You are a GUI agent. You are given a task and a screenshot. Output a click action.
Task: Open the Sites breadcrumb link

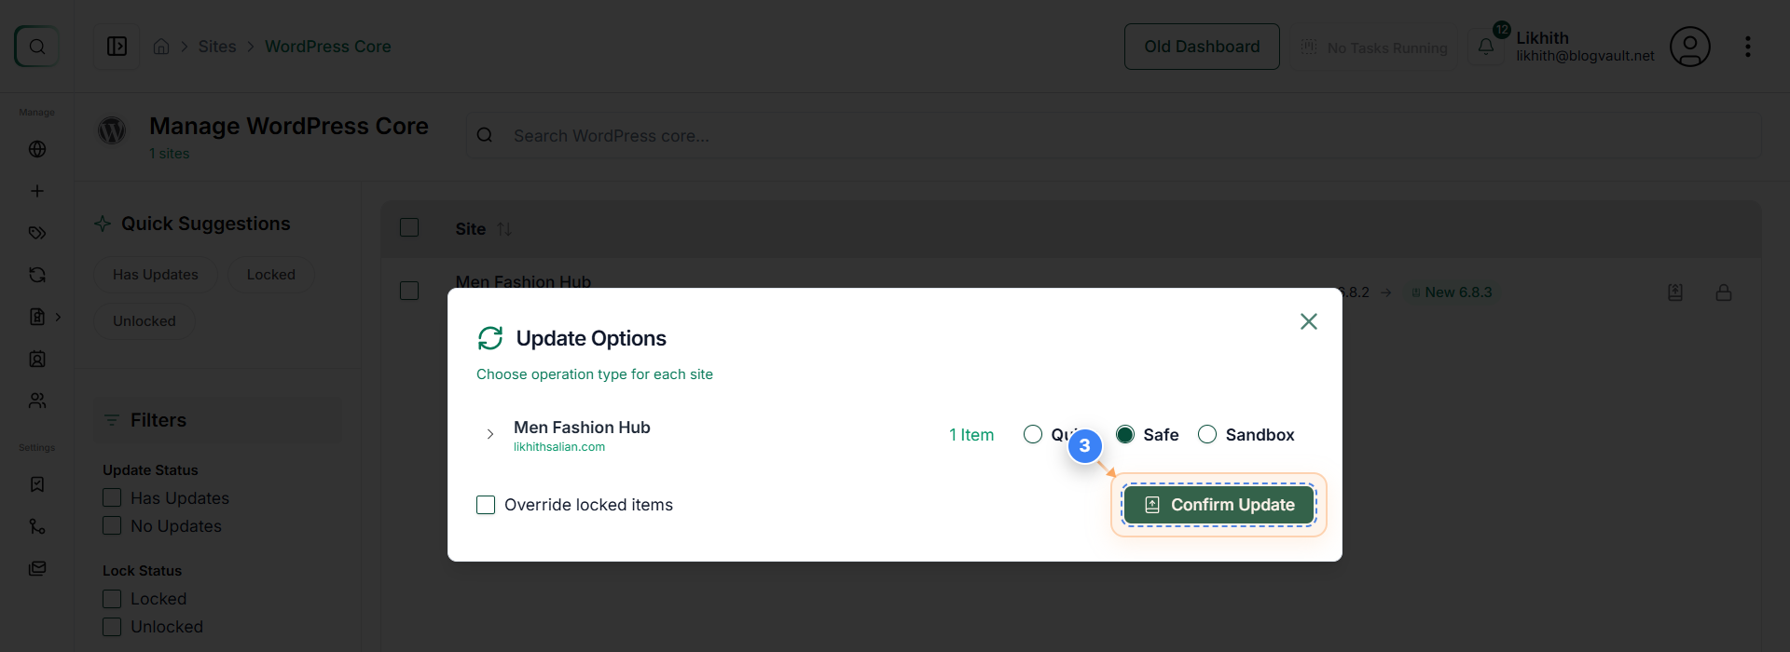[217, 46]
